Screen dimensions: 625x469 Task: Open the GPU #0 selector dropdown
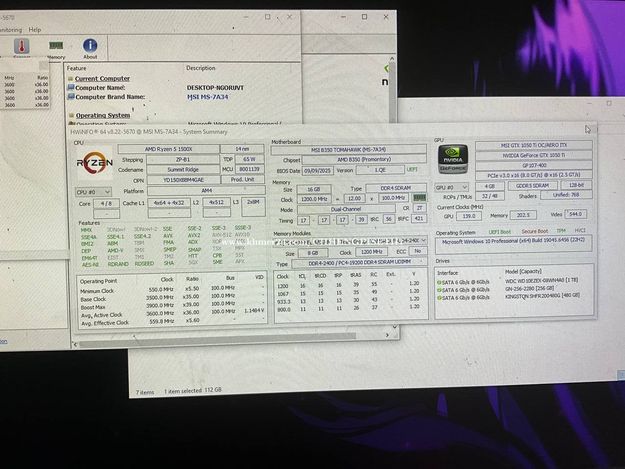tap(451, 187)
